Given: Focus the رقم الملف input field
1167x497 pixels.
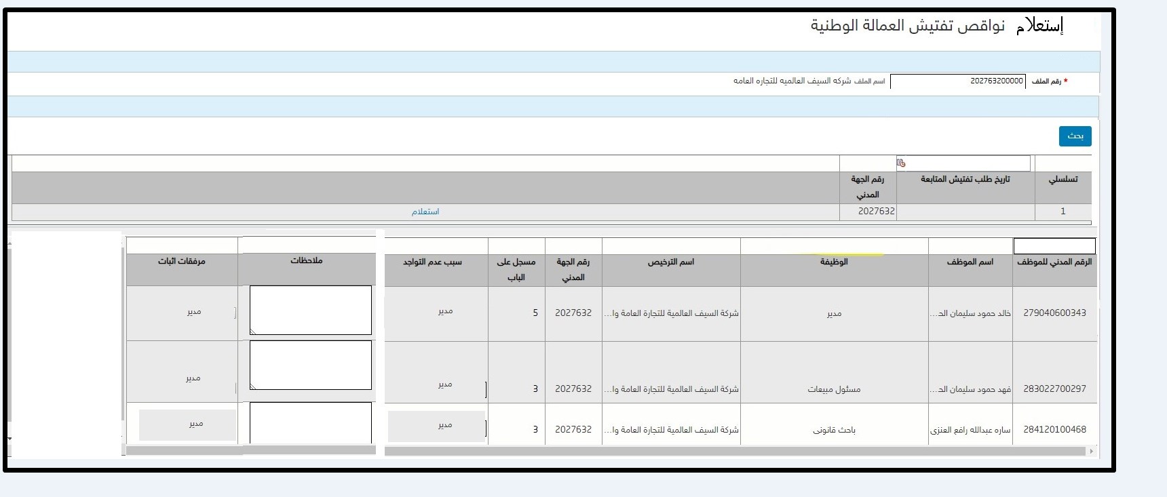Looking at the screenshot, I should [x=957, y=81].
